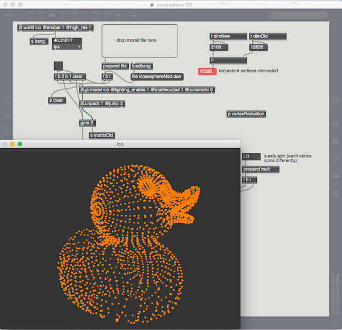This screenshot has width=342, height=330.
Task: Open the audio files music note icon
Action: pyautogui.click(x=6, y=131)
